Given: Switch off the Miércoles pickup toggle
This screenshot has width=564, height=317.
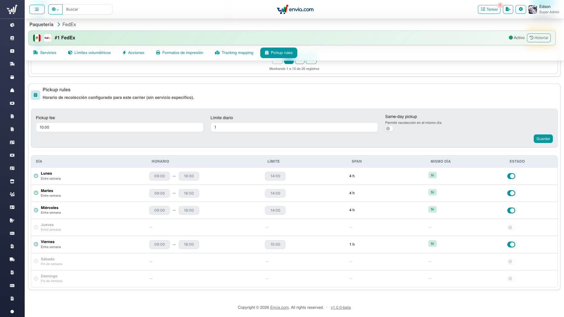Looking at the screenshot, I should (x=511, y=210).
